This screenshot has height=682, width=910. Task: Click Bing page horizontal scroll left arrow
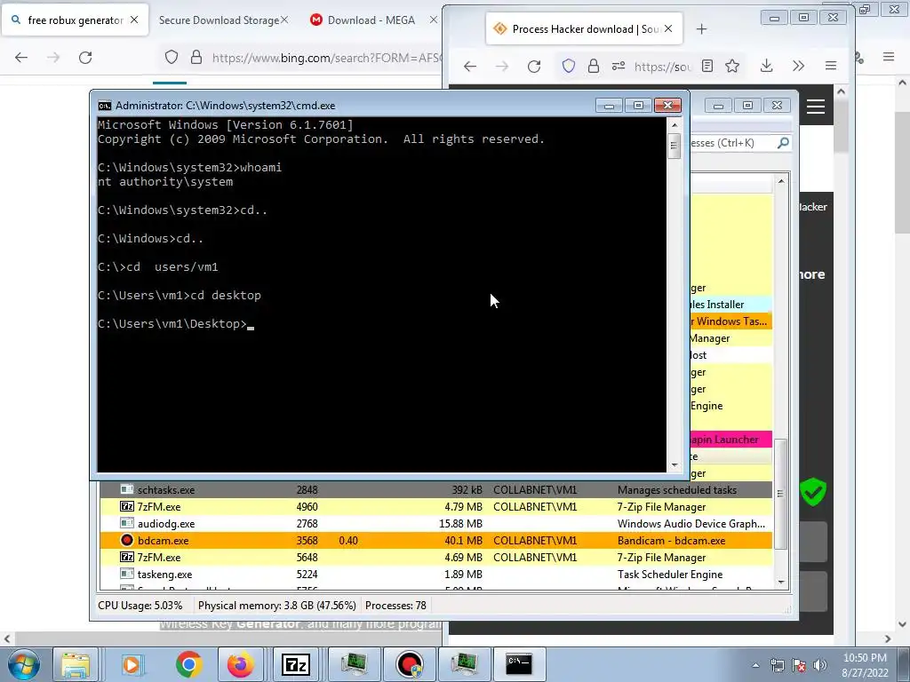coord(7,638)
